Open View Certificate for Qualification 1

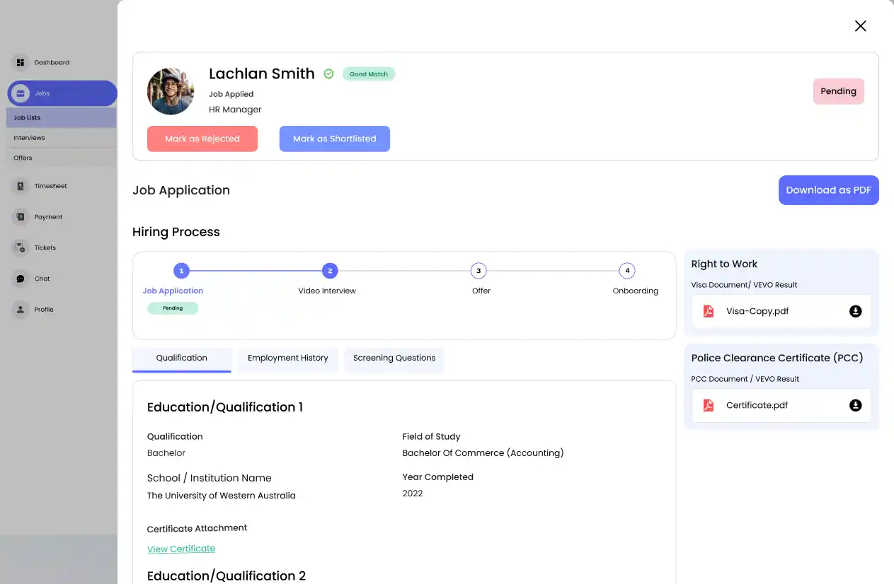[181, 549]
